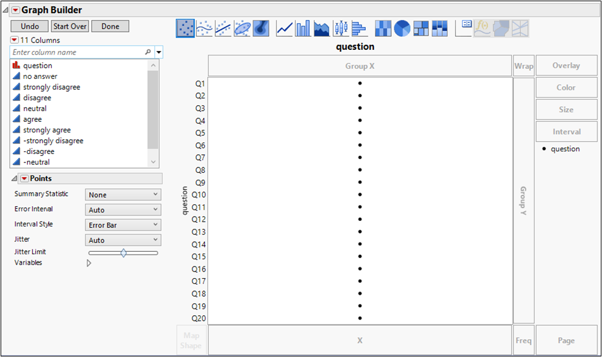Image resolution: width=602 pixels, height=357 pixels.
Task: Select the Histogram icon
Action: click(359, 28)
